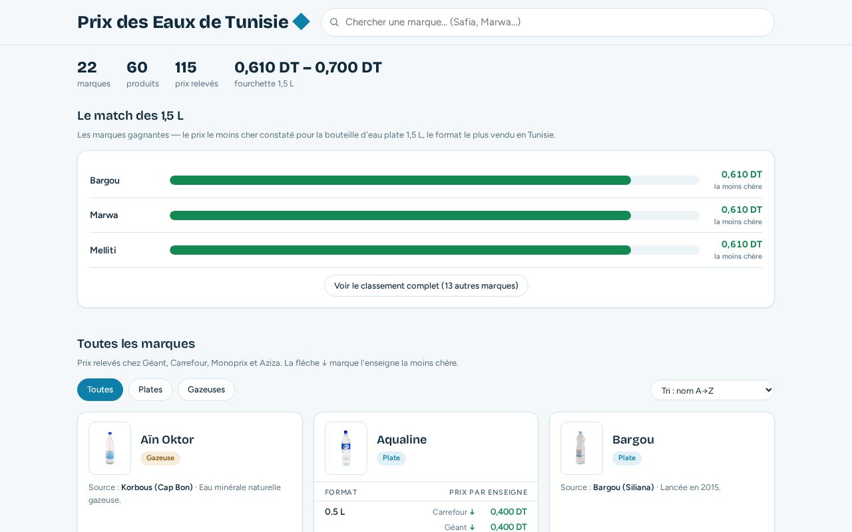Screen dimensions: 852x532
Task: Select the Toutes filter pill
Action: point(100,390)
